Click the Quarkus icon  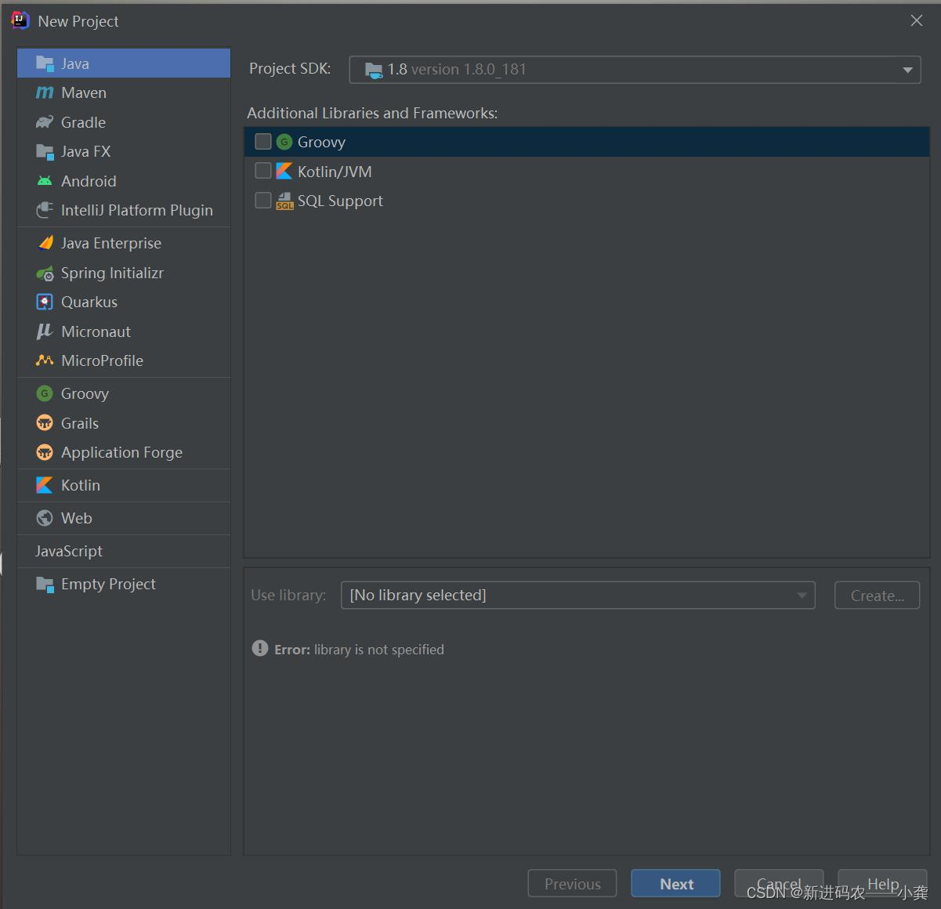(x=45, y=302)
